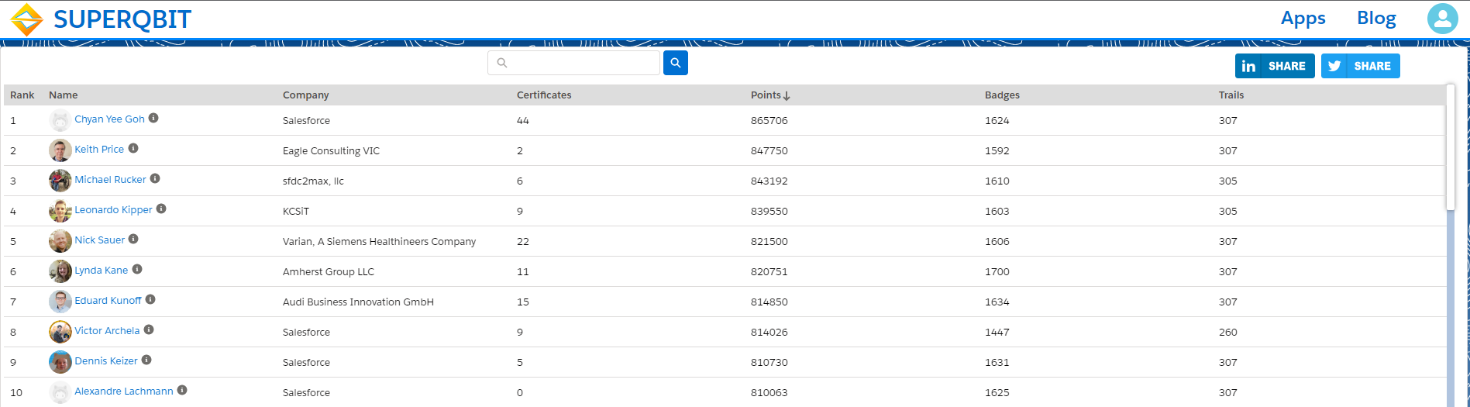Open Alexandre Lachmann profile link
The height and width of the screenshot is (407, 1470).
click(x=124, y=391)
